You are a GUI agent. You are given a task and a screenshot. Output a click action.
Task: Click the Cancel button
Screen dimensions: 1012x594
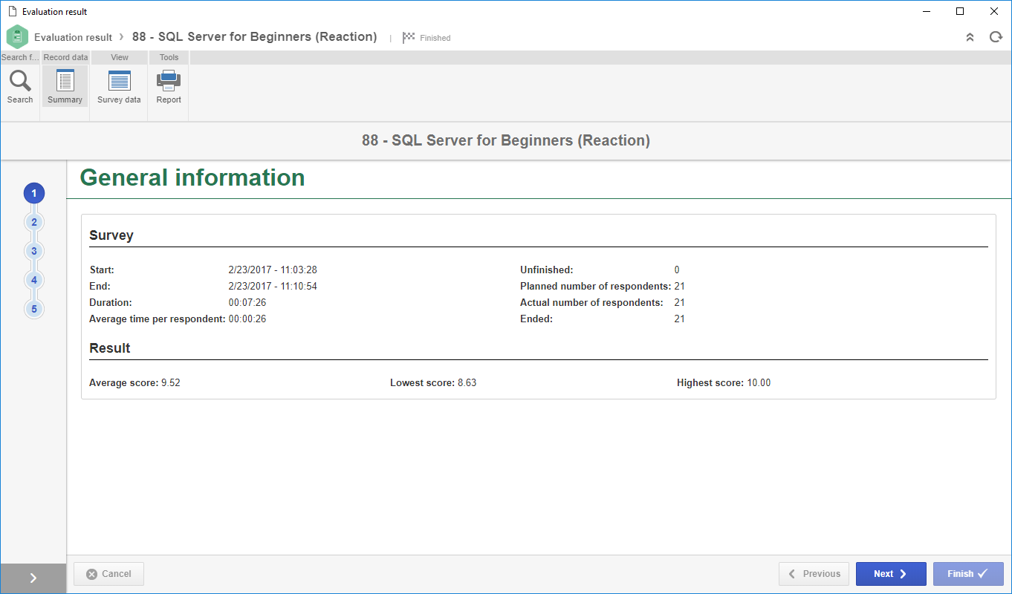tap(108, 574)
